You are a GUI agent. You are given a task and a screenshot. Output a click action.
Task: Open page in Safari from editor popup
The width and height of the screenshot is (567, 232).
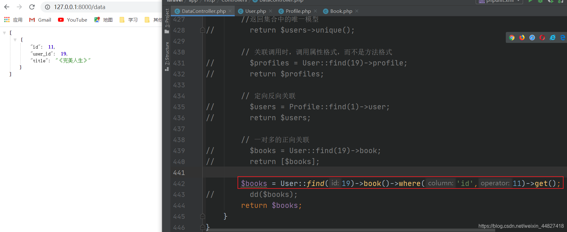(x=532, y=38)
